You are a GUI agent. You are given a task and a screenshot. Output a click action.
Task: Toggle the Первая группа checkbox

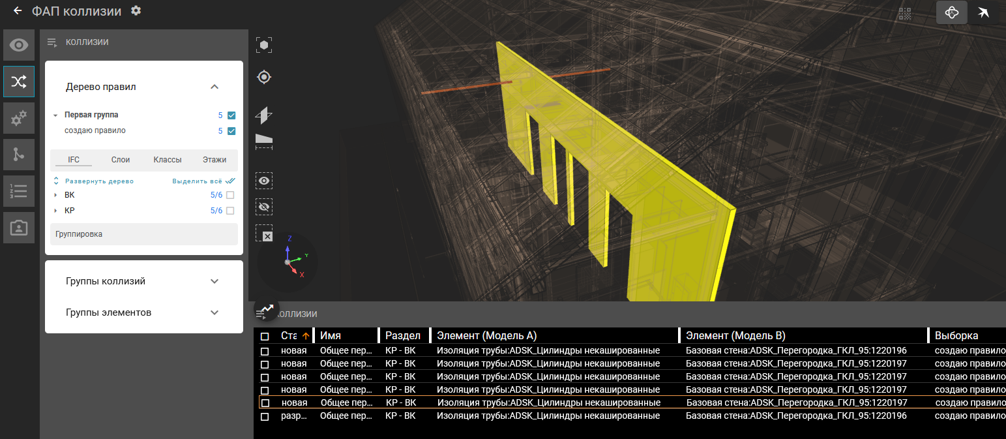point(231,115)
